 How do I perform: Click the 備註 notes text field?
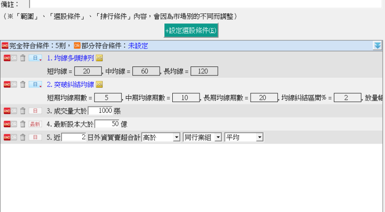[x=206, y=4]
